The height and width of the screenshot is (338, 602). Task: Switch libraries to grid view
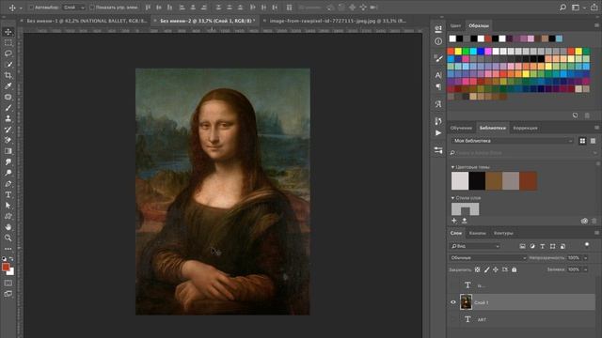(x=582, y=141)
